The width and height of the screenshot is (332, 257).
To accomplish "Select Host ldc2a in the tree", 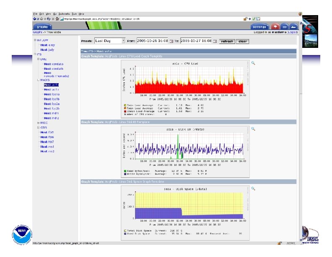I will [x=52, y=104].
